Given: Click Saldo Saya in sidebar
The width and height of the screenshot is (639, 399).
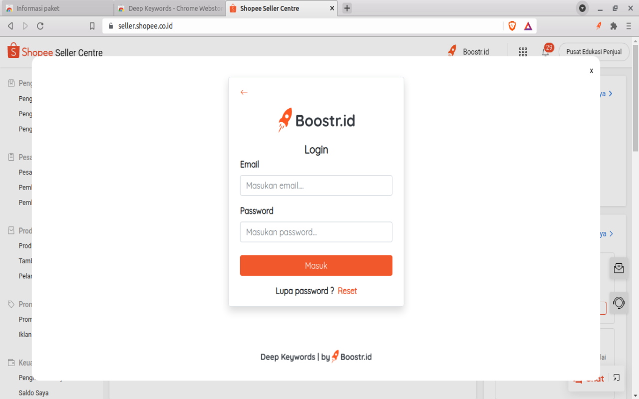Looking at the screenshot, I should point(33,393).
